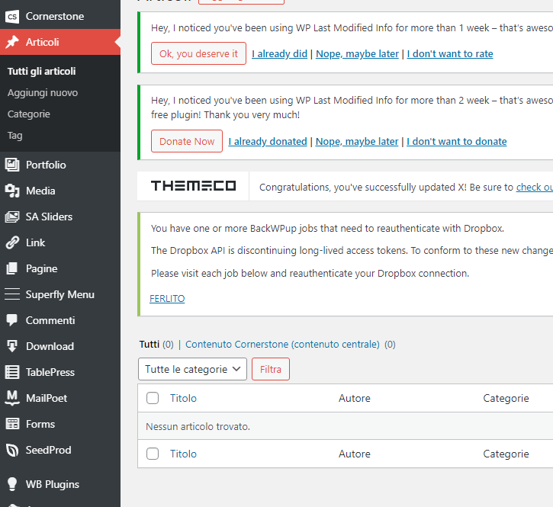Click the Link chain icon

point(12,242)
